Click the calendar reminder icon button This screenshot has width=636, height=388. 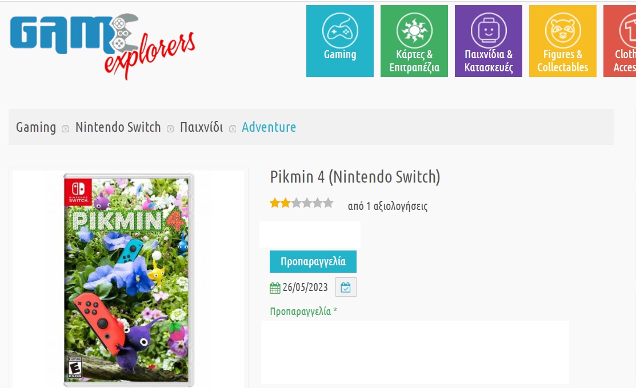click(x=346, y=287)
